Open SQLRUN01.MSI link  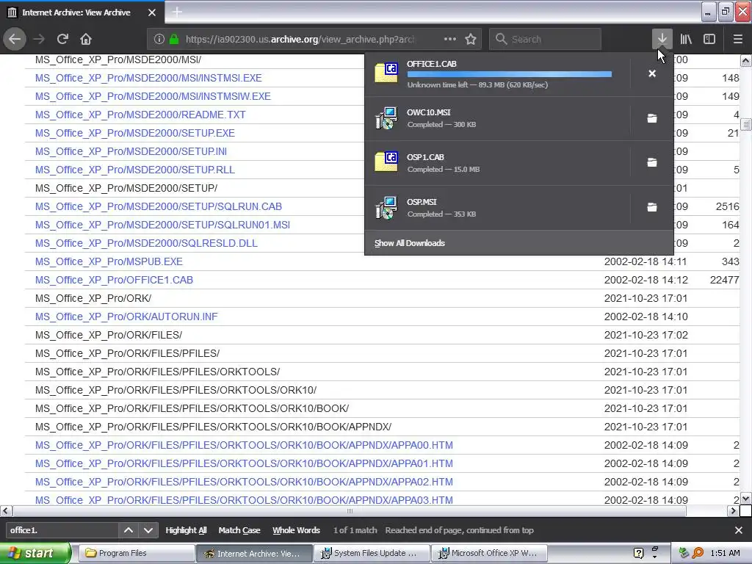(162, 225)
